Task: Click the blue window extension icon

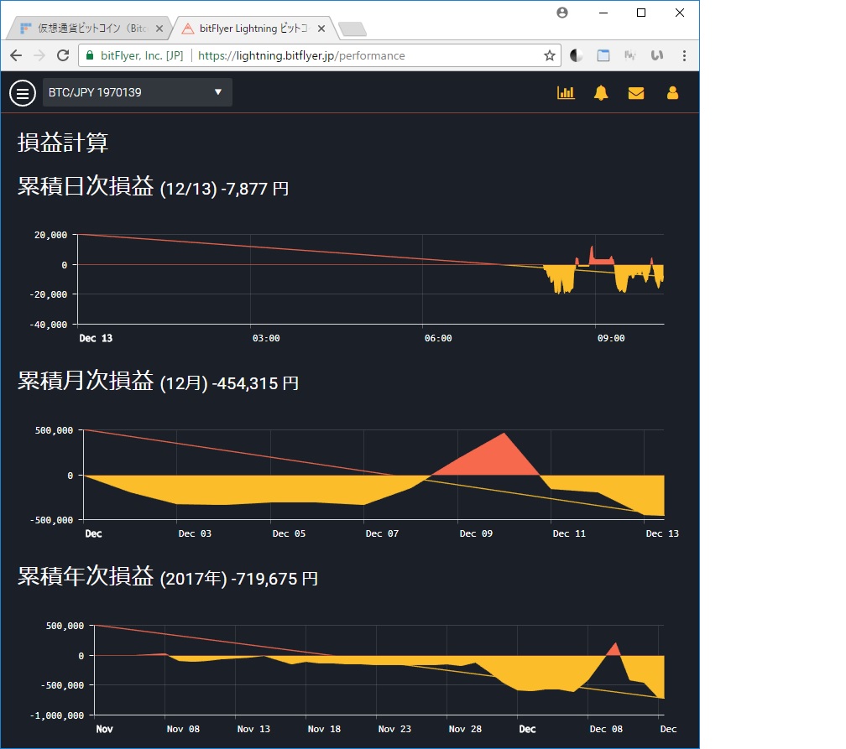Action: point(603,55)
